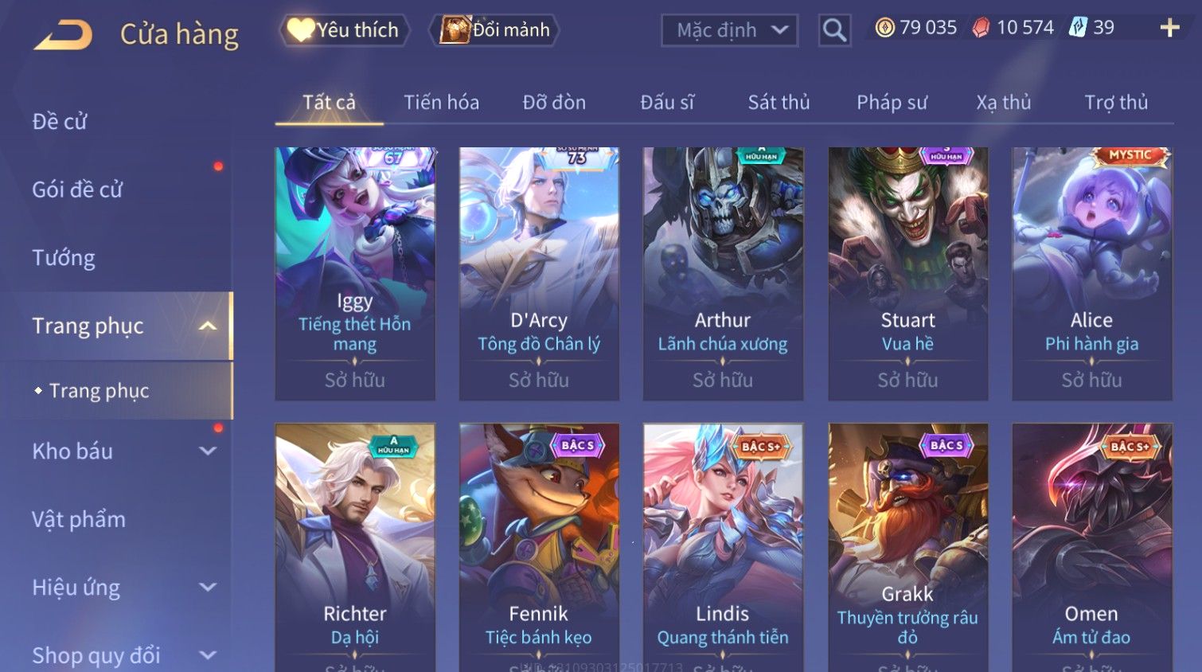Select the Pháp sư tab
1202x672 pixels.
pyautogui.click(x=892, y=102)
